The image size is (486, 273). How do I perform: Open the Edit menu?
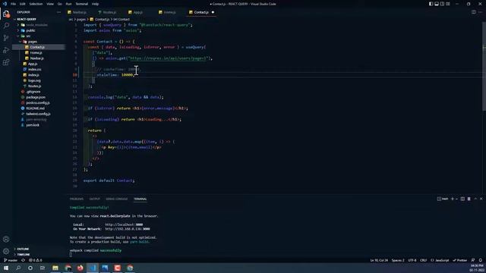[x=23, y=4]
